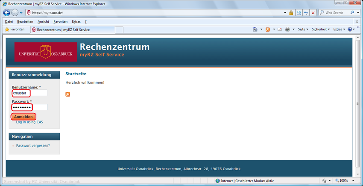The height and width of the screenshot is (186, 363).
Task: Click the Benutzername input field
Action: (29, 93)
